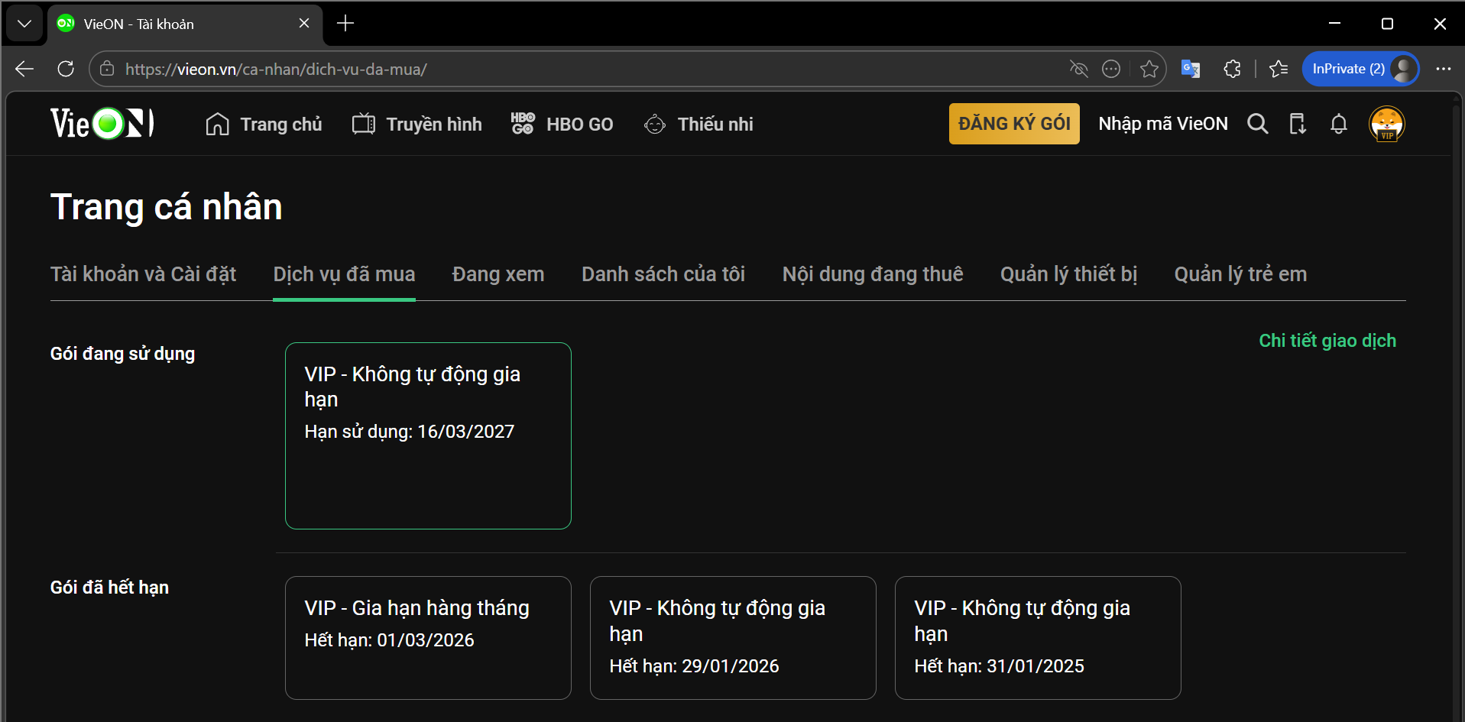
Task: Open the tab search dropdown arrow
Action: point(24,24)
